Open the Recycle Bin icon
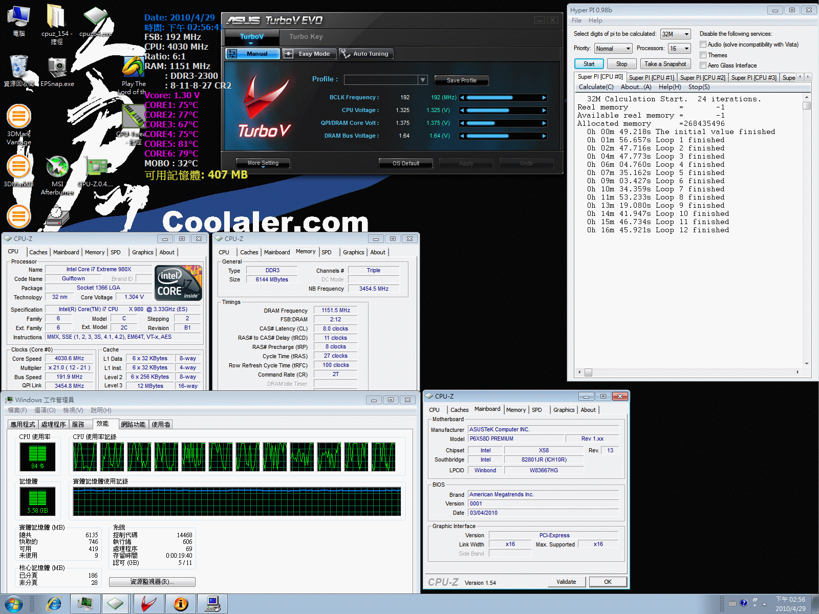The image size is (819, 614). 19,70
